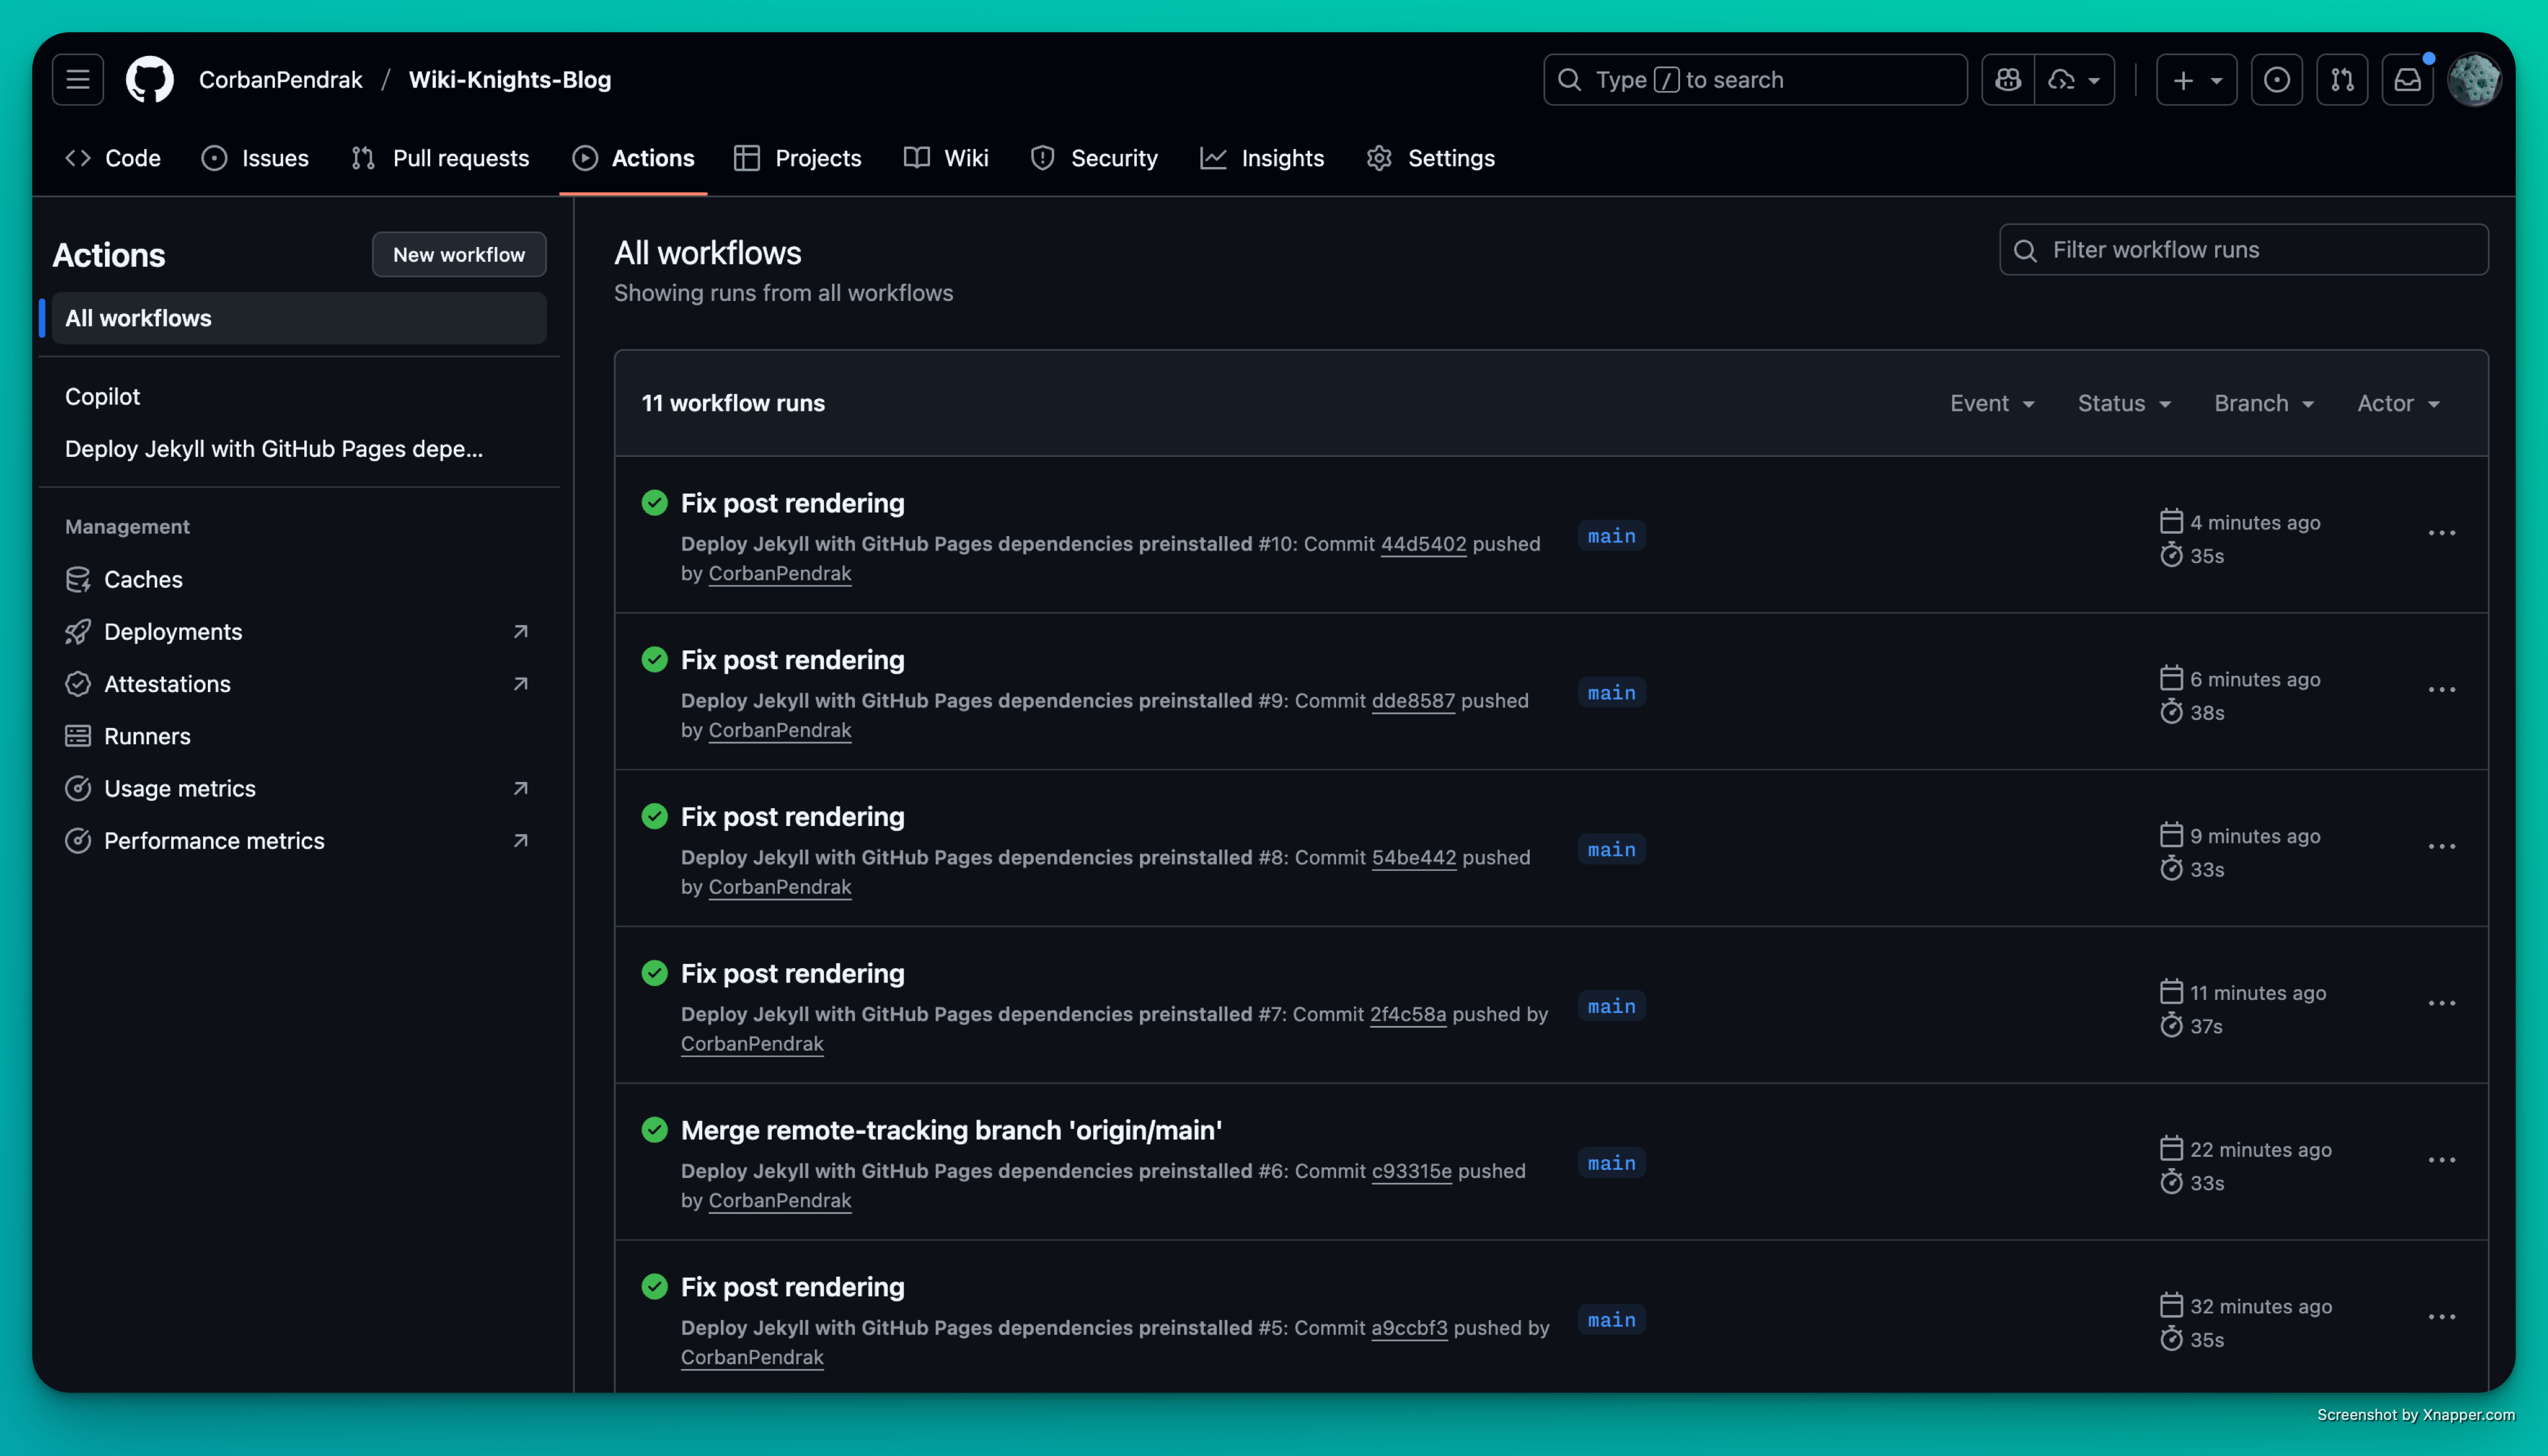Switch to the Insights tab
2548x1456 pixels.
(1262, 158)
